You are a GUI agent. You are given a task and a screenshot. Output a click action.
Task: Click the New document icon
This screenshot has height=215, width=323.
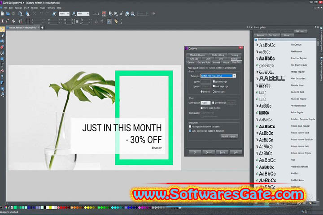(2, 13)
